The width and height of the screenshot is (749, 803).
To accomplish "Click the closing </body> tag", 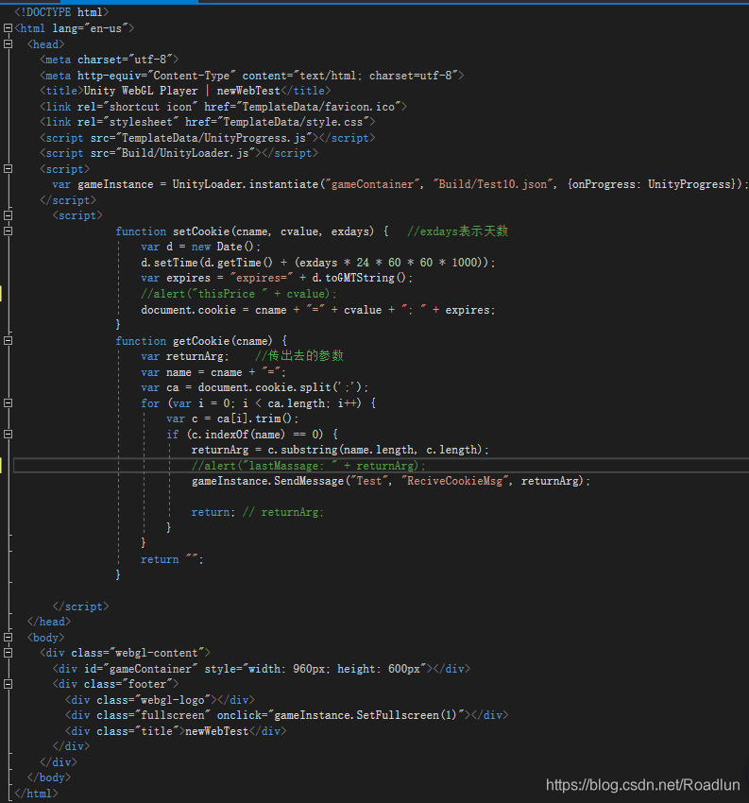I will tap(49, 777).
